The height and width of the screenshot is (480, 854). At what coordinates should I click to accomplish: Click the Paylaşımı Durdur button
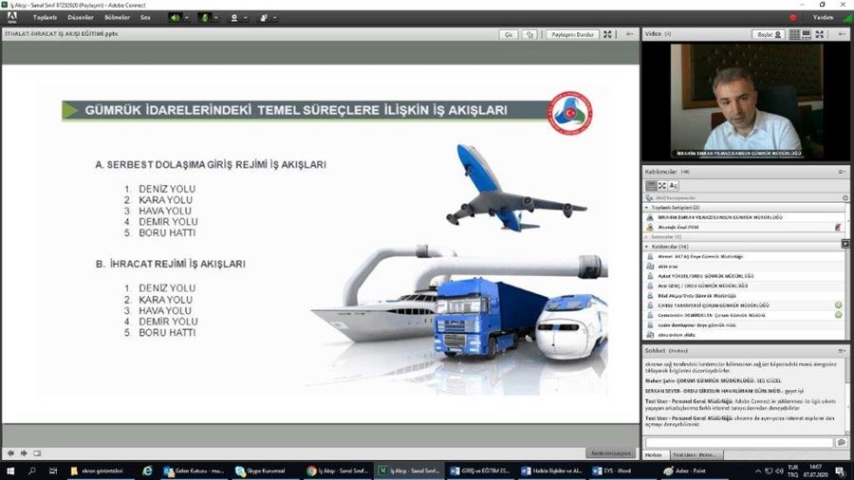pyautogui.click(x=571, y=34)
